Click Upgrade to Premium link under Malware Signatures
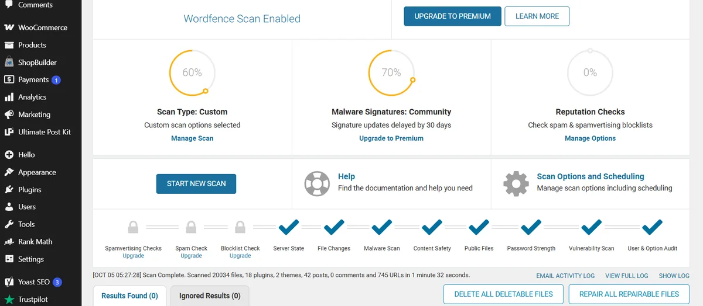Image resolution: width=703 pixels, height=306 pixels. pyautogui.click(x=391, y=138)
